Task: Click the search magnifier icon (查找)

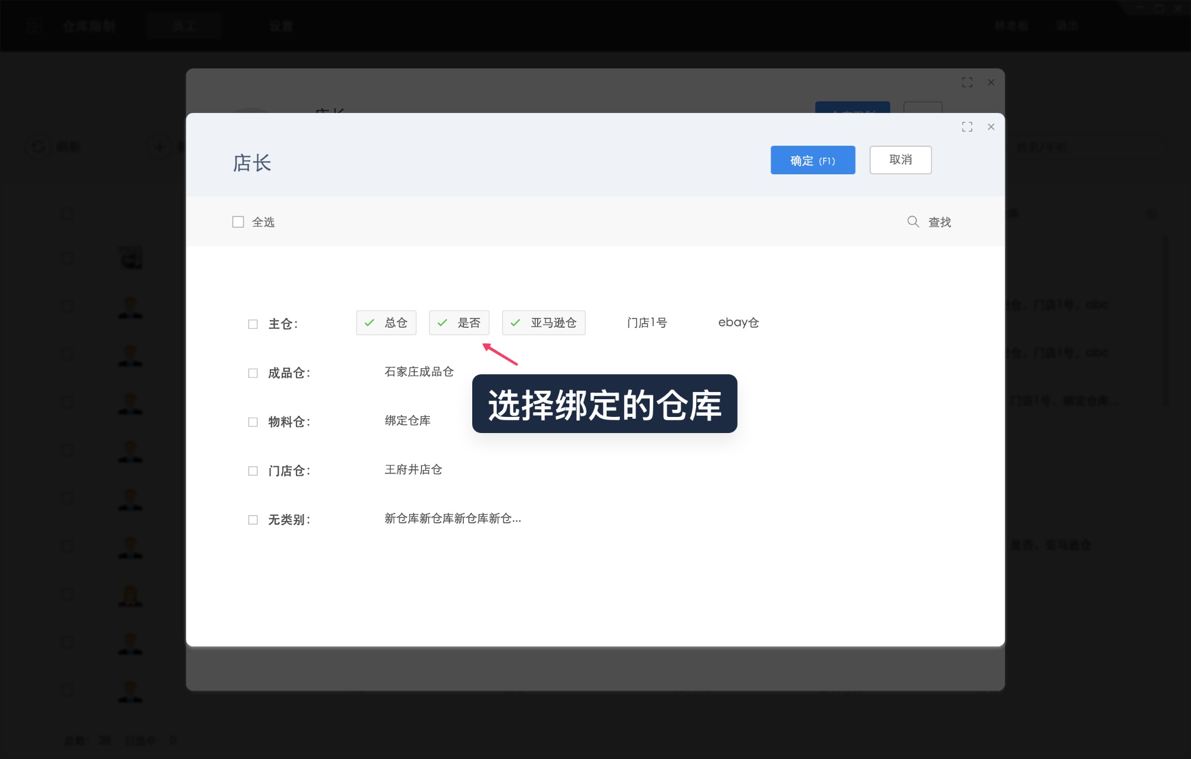Action: point(913,221)
